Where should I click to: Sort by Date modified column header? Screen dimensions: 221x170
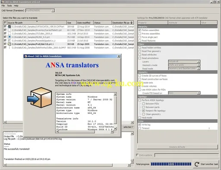click(85, 22)
